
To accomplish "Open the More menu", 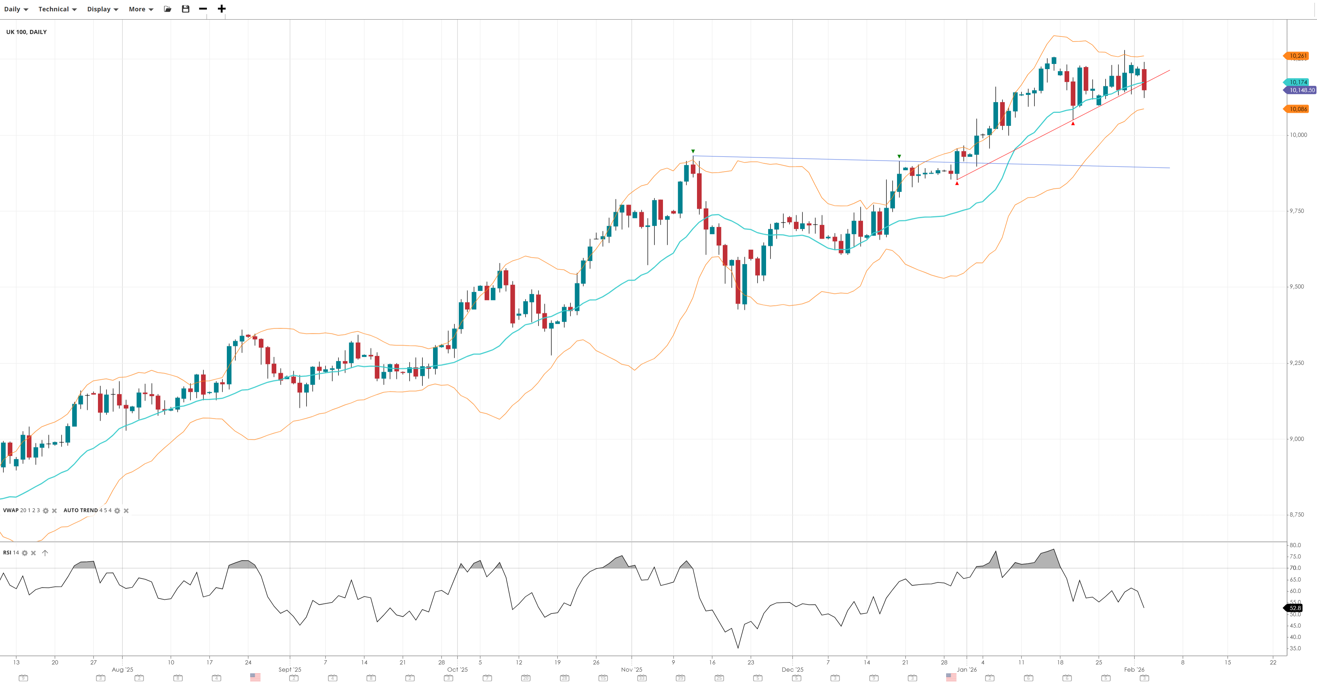I will point(141,9).
